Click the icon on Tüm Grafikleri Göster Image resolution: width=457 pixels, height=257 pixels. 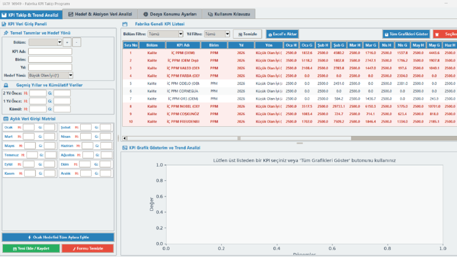click(387, 35)
